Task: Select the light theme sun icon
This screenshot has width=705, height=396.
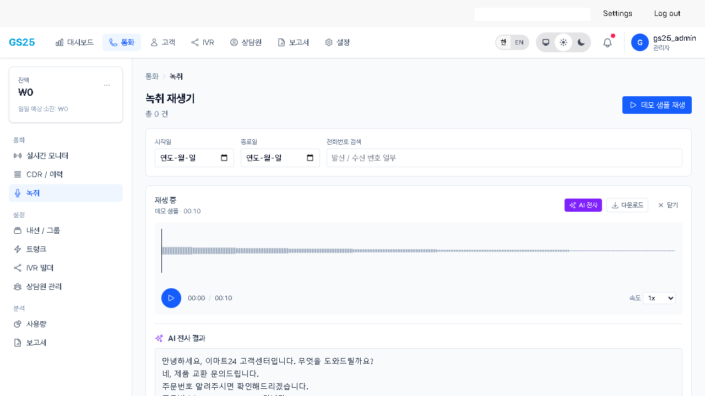Action: pos(563,42)
